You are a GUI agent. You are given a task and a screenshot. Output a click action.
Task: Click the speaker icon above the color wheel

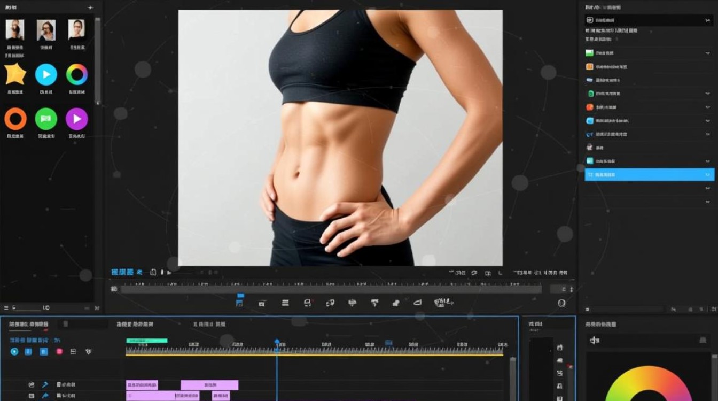[595, 341]
